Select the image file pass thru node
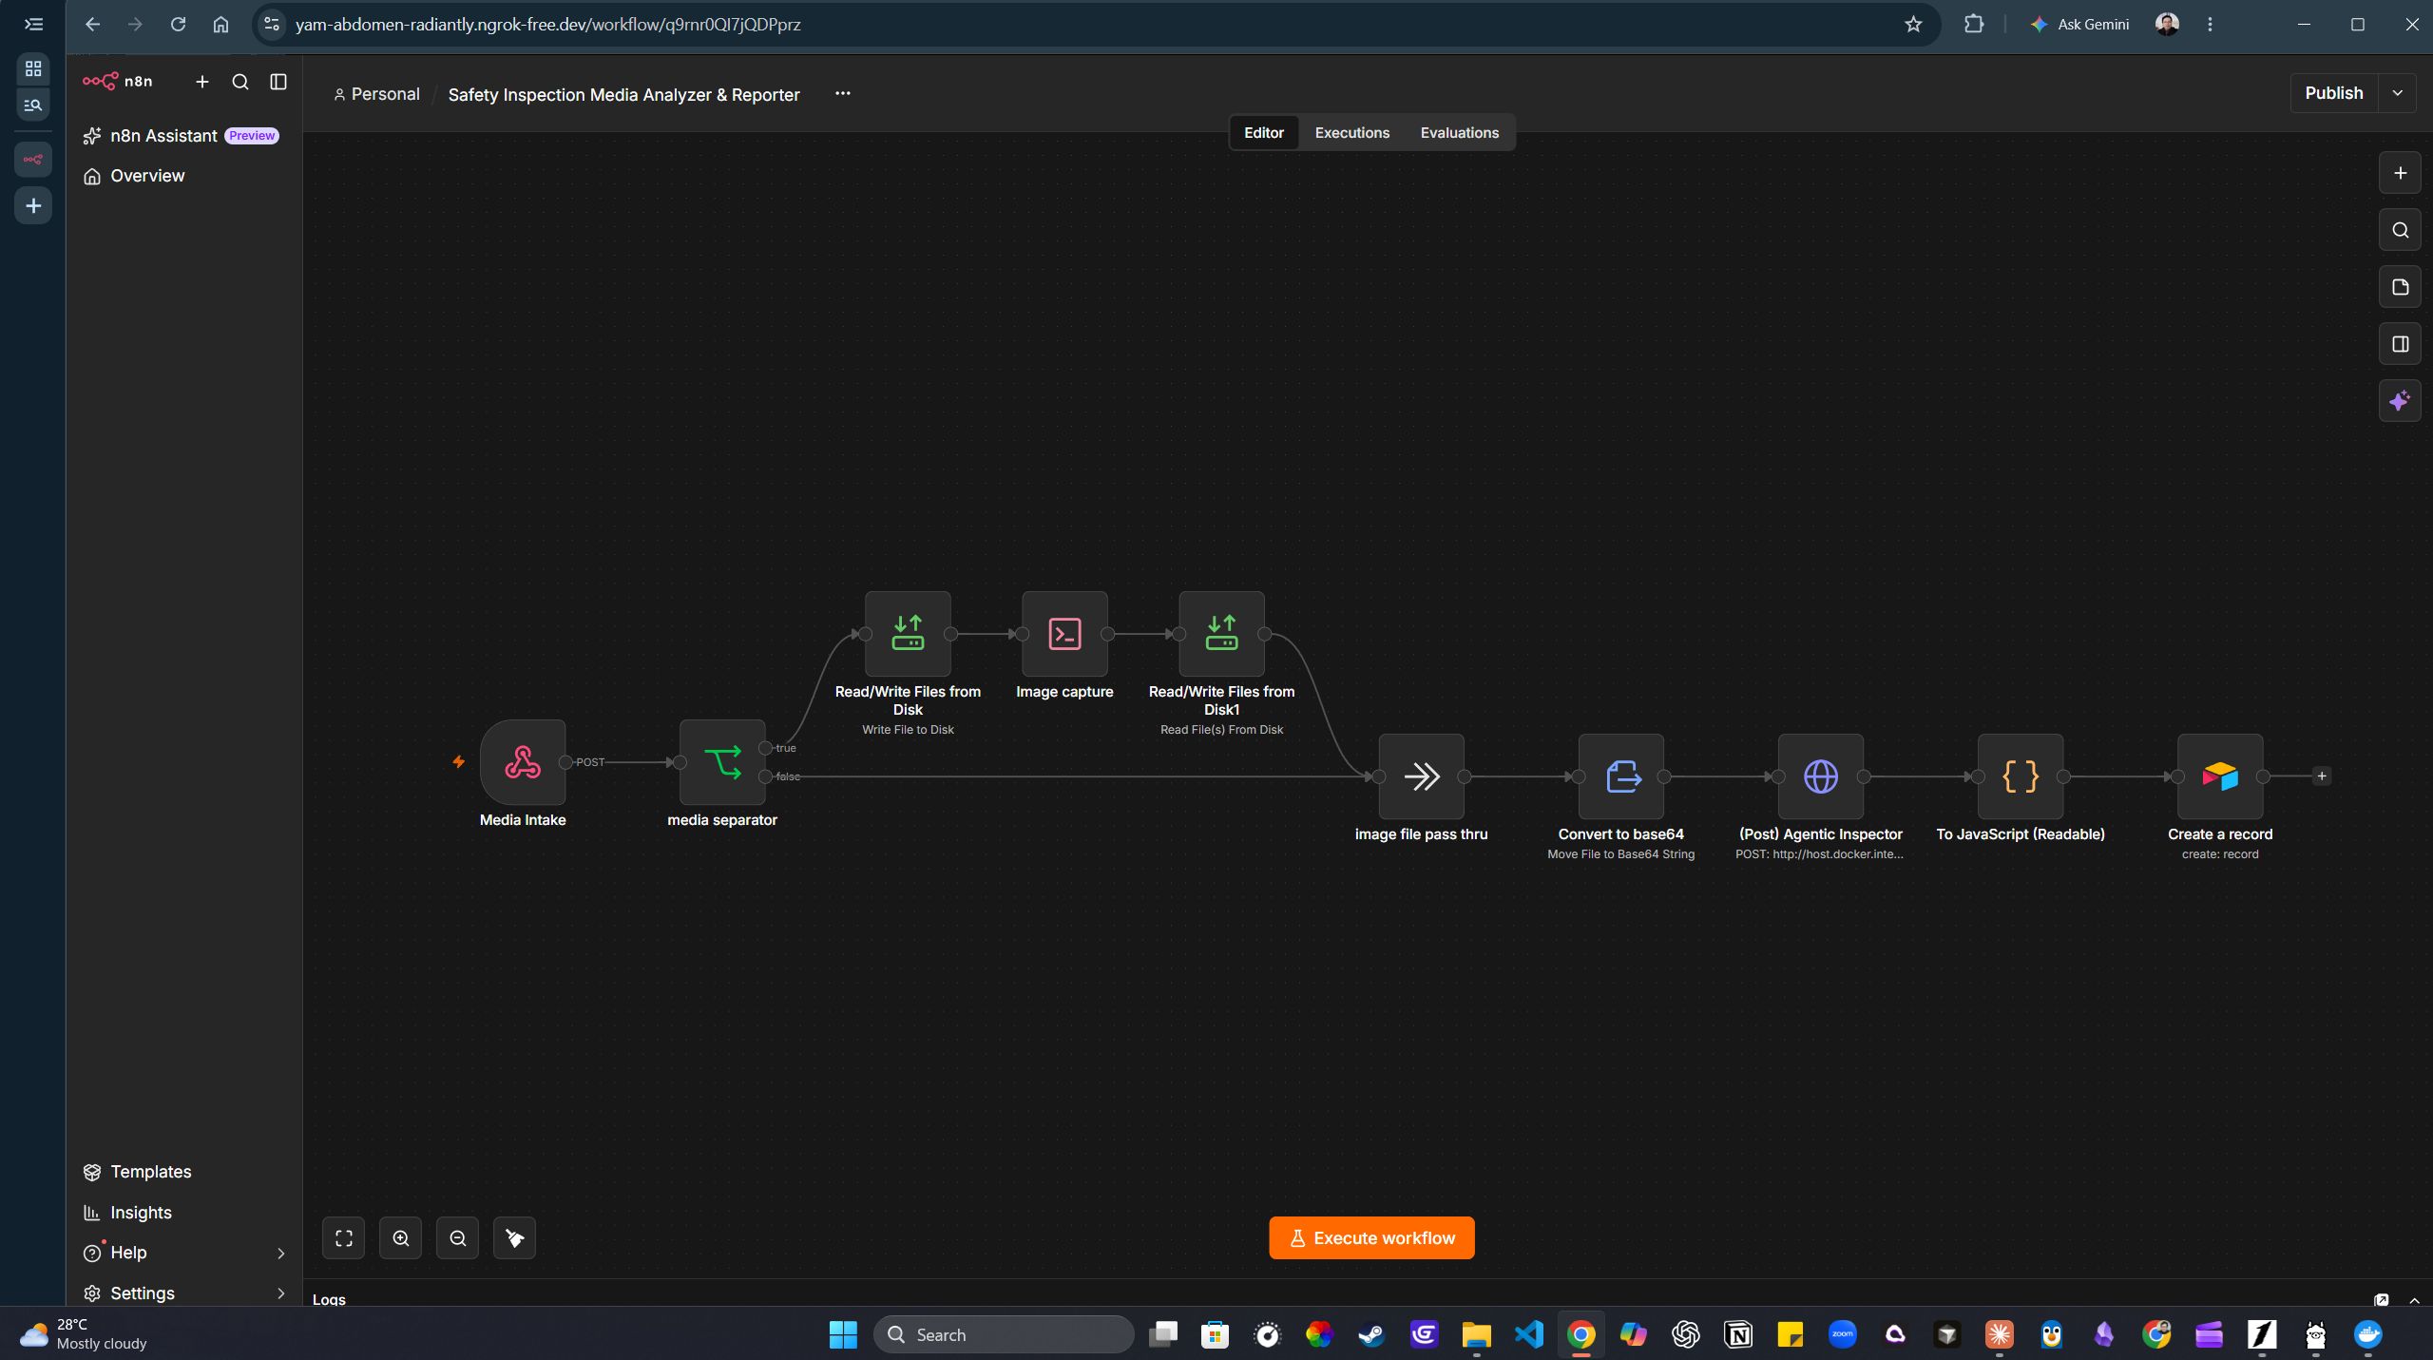This screenshot has width=2433, height=1360. (x=1422, y=776)
